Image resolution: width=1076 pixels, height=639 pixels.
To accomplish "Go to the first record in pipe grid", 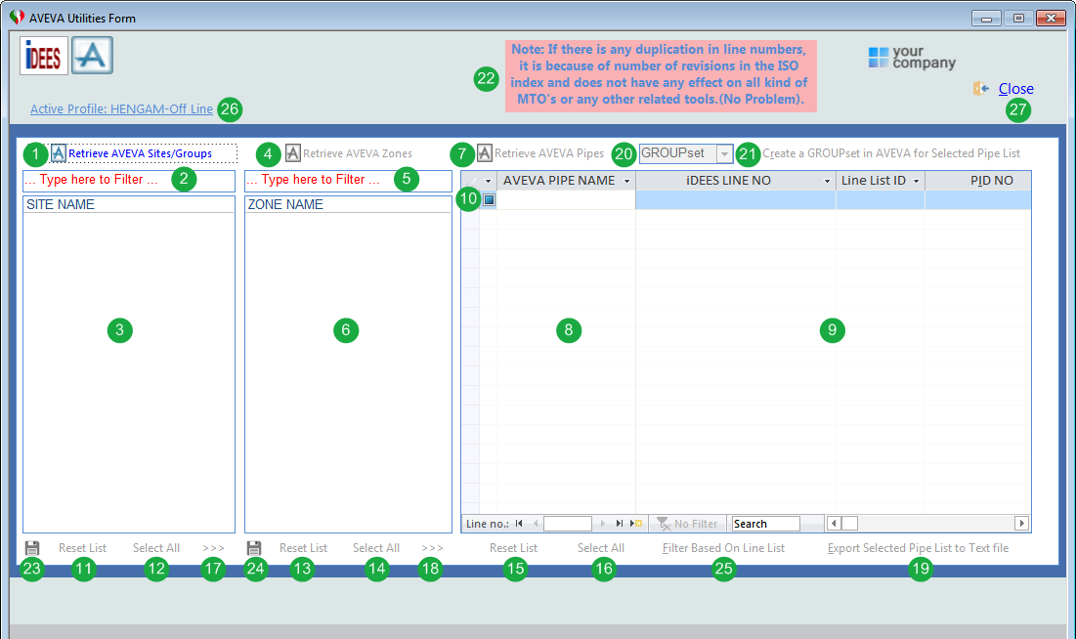I will pos(520,524).
